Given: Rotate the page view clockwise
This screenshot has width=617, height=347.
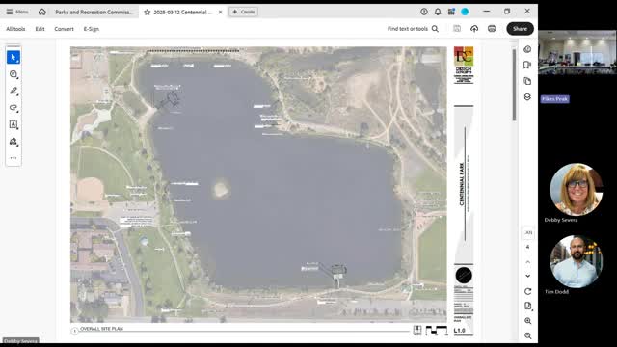Looking at the screenshot, I should tap(528, 291).
